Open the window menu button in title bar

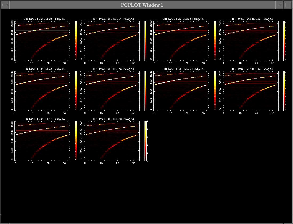click(5, 5)
